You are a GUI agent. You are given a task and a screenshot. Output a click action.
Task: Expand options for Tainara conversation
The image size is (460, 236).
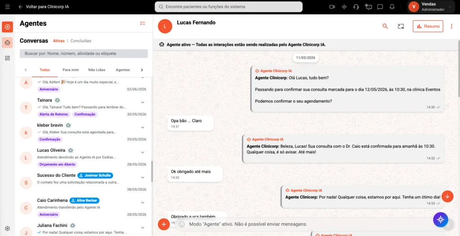coord(142,103)
